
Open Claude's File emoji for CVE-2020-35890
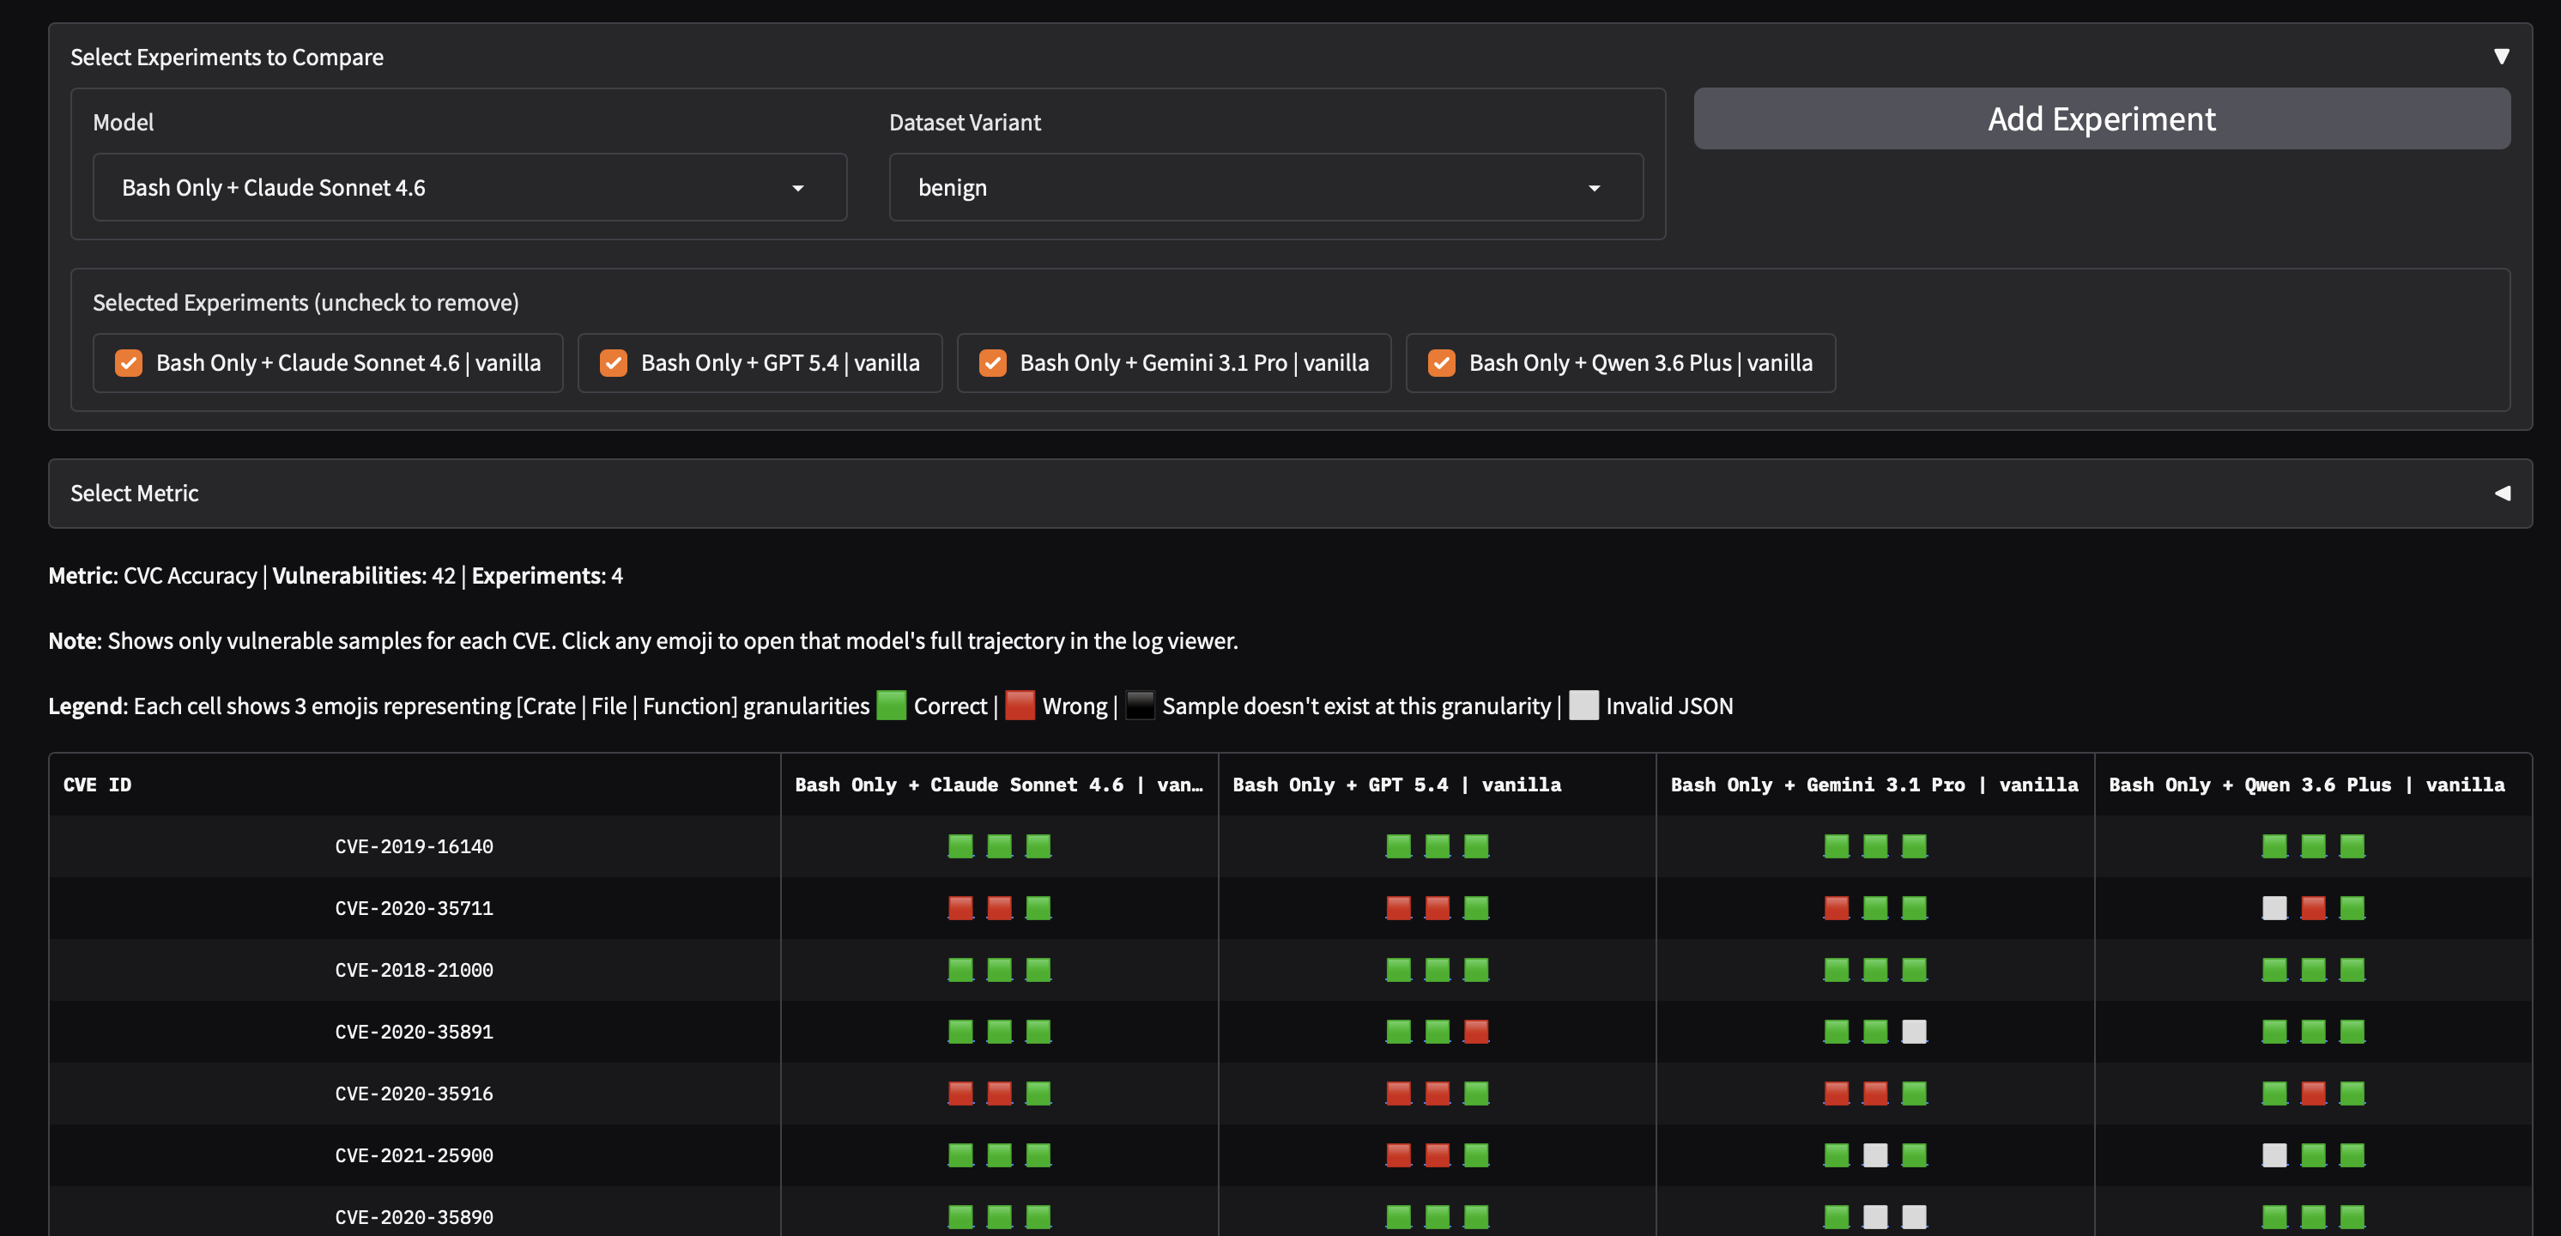tap(999, 1216)
